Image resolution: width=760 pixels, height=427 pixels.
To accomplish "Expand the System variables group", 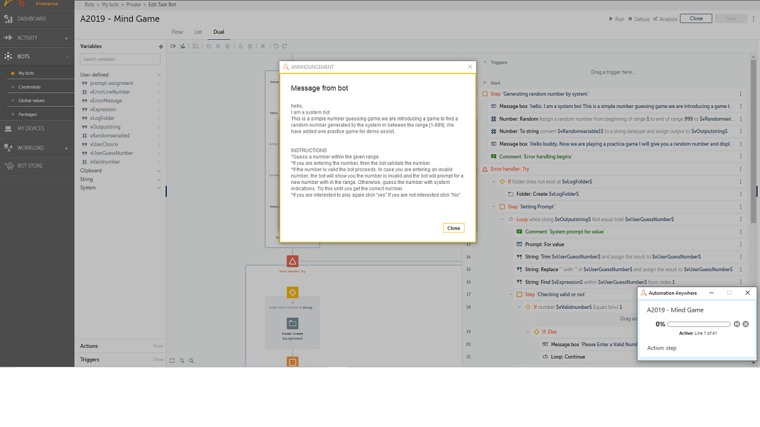I will [x=159, y=188].
